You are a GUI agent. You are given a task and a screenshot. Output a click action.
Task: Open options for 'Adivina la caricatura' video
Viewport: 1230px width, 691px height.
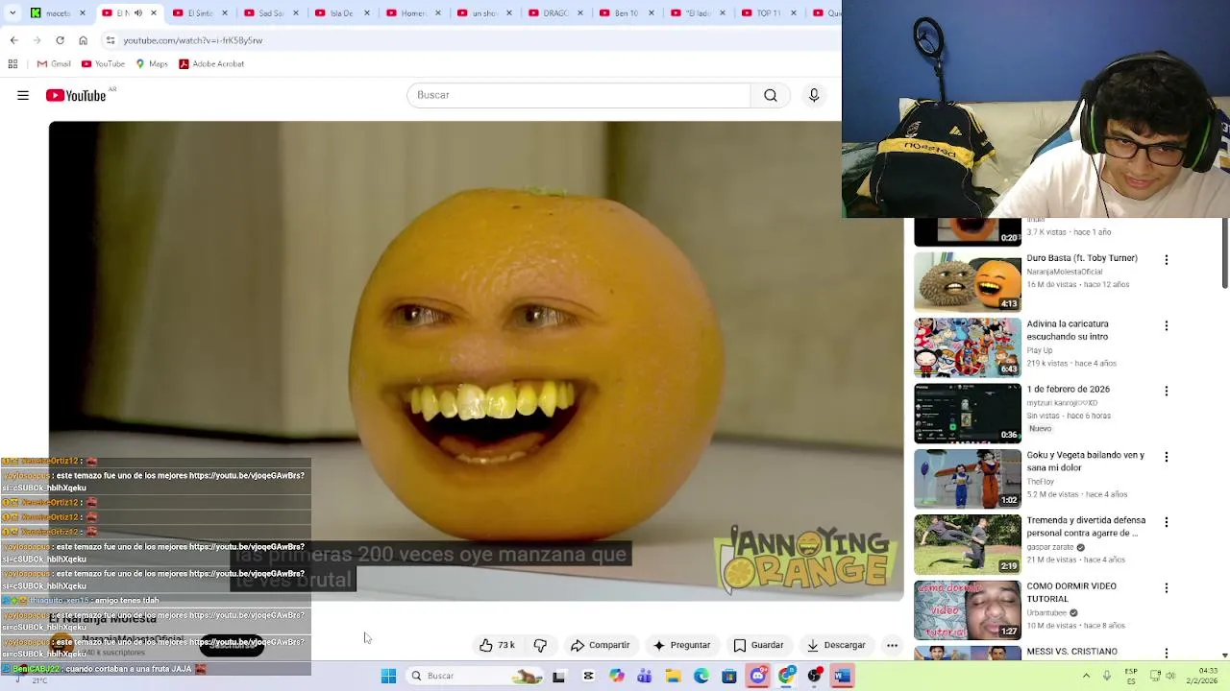point(1167,325)
